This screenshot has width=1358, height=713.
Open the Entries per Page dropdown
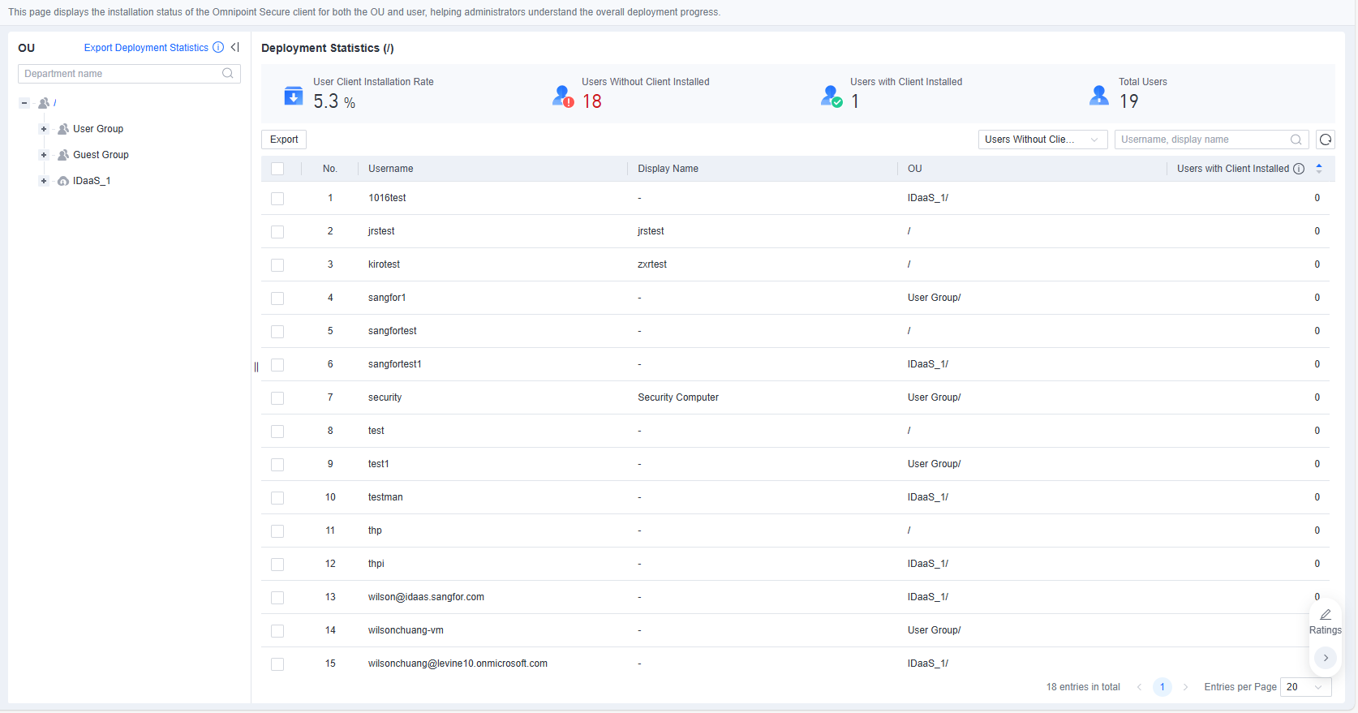click(1306, 687)
